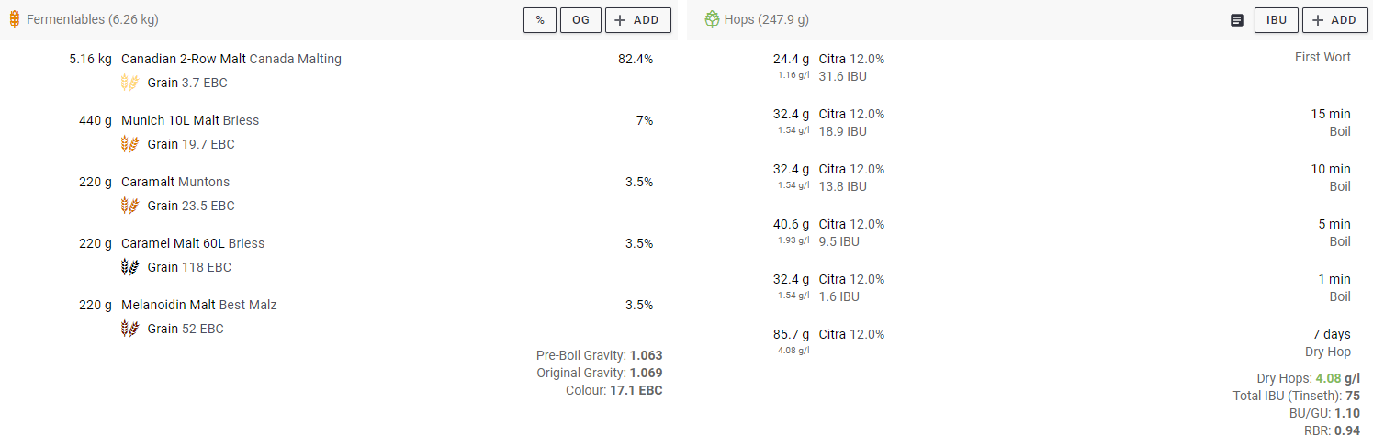This screenshot has width=1373, height=447.
Task: Edit the 40.6 g Citra hop amount
Action: coord(791,224)
